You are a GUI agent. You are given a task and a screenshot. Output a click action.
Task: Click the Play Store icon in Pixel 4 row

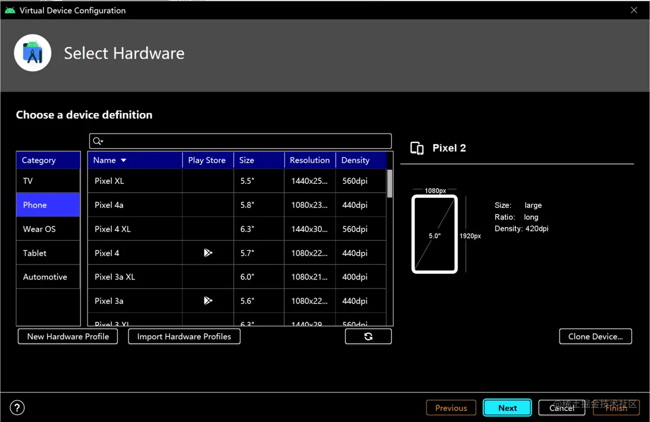208,253
